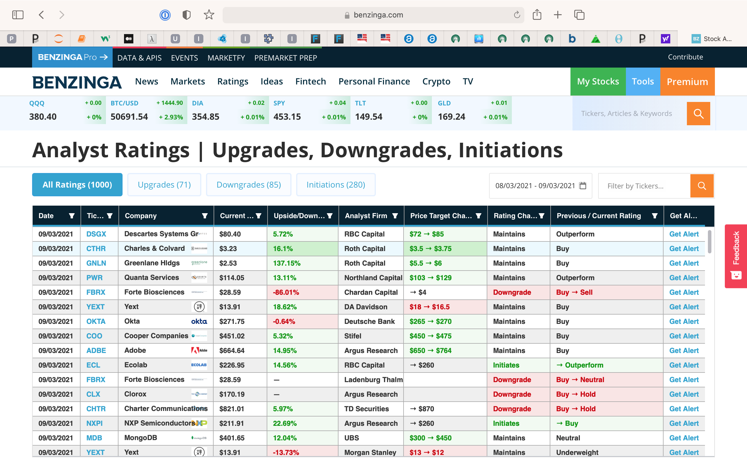
Task: Open the privacy shield report icon
Action: pyautogui.click(x=186, y=15)
